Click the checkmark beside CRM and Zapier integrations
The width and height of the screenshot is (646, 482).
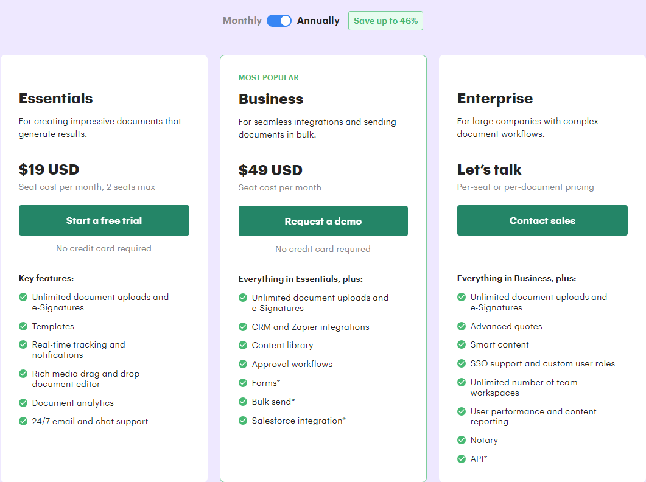(x=242, y=327)
